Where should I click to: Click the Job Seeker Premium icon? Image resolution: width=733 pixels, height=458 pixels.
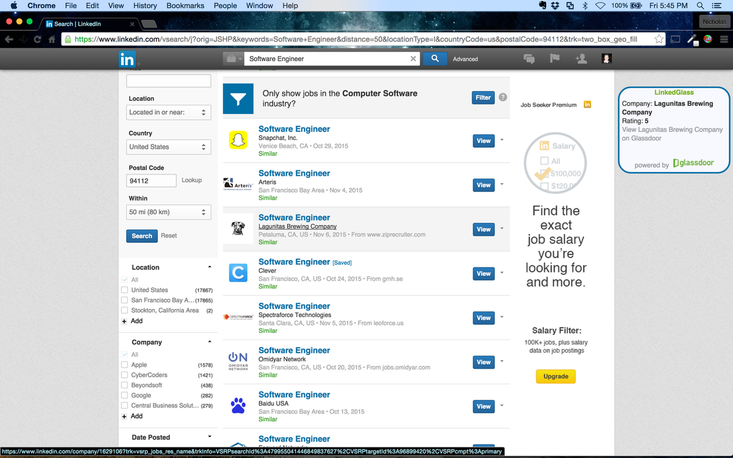(x=587, y=104)
